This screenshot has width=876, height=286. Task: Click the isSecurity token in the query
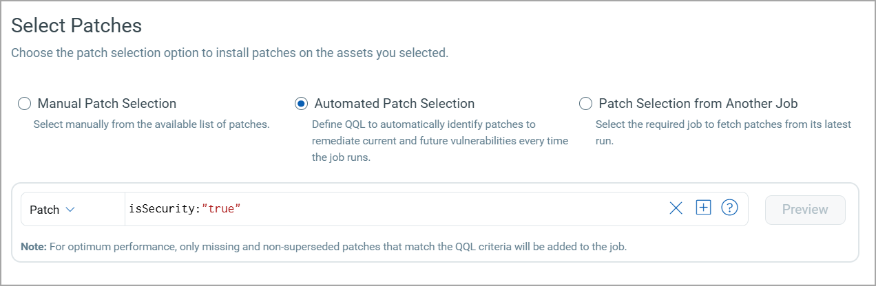click(x=163, y=209)
